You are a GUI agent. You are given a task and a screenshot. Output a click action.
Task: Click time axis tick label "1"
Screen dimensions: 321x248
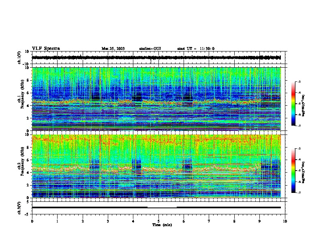(x=57, y=221)
